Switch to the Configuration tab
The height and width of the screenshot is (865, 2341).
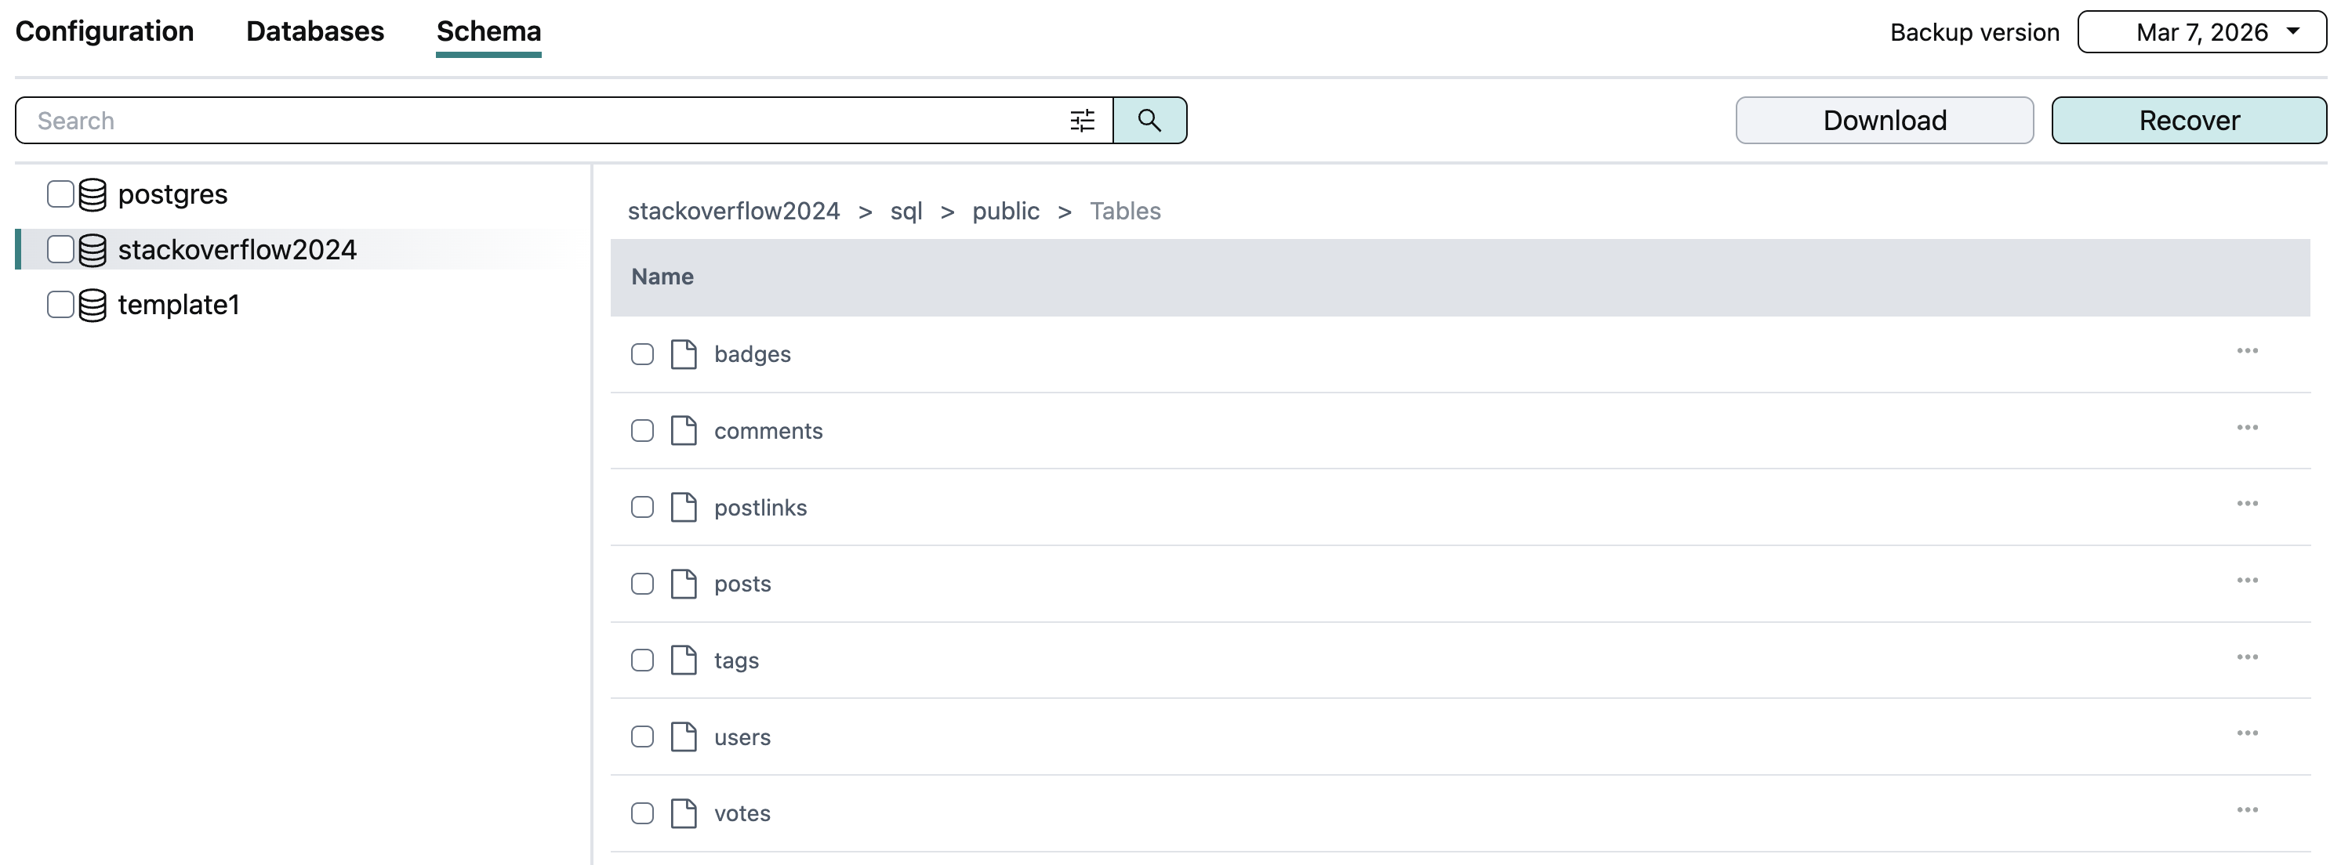point(104,32)
